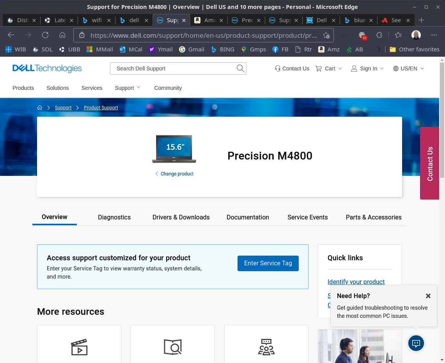
Task: Open the browser extensions puzzle icon
Action: (x=379, y=35)
